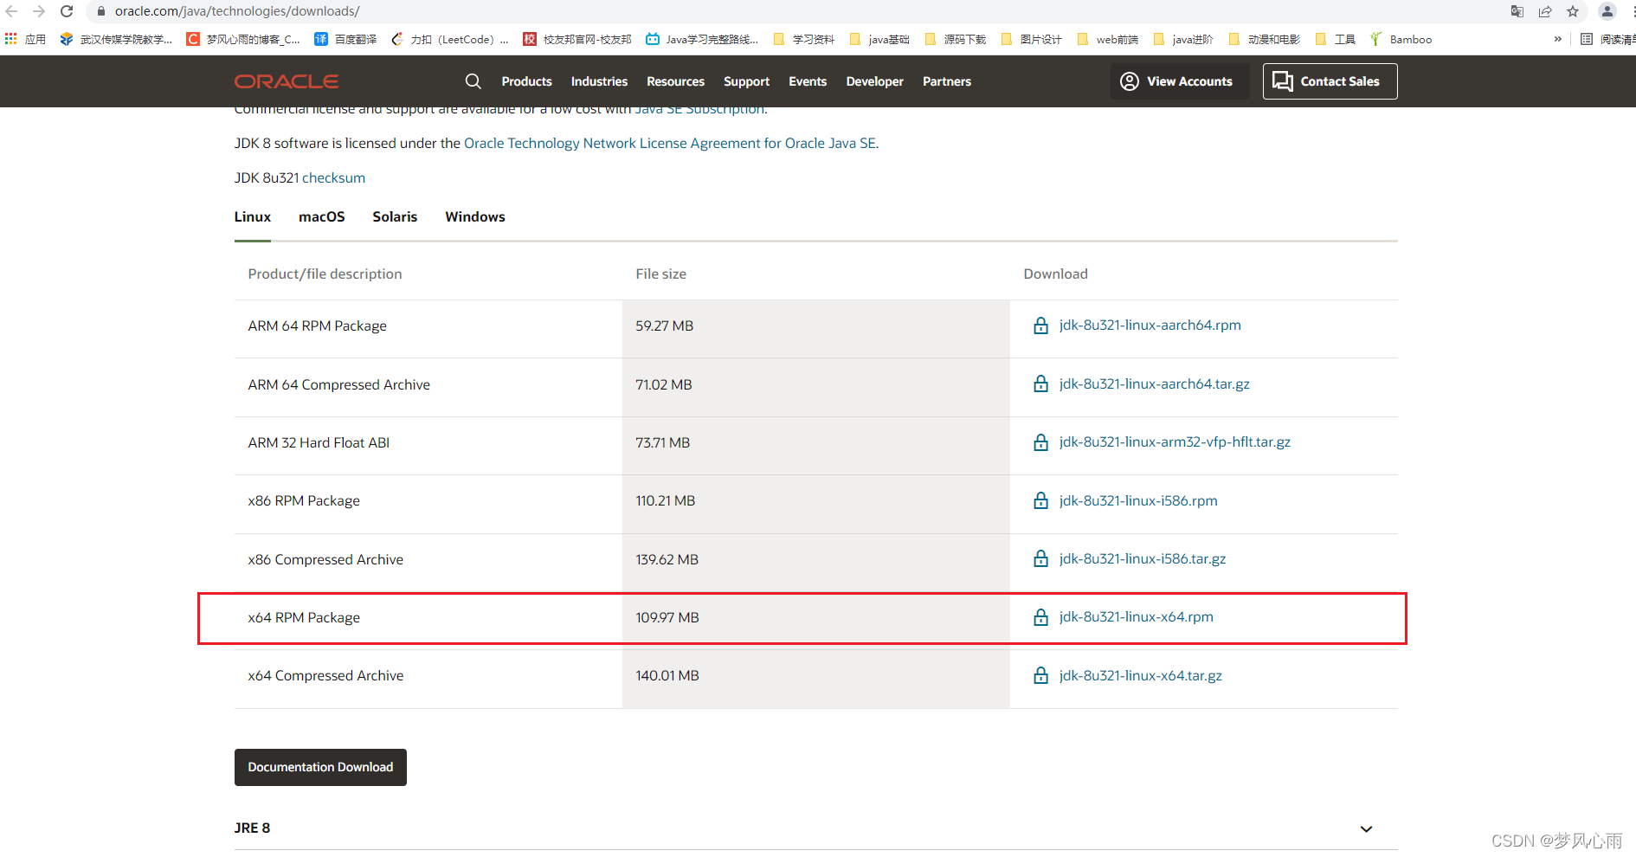The height and width of the screenshot is (857, 1636).
Task: Download jdk-8u321-linux-x64.tar.gz
Action: [1140, 676]
